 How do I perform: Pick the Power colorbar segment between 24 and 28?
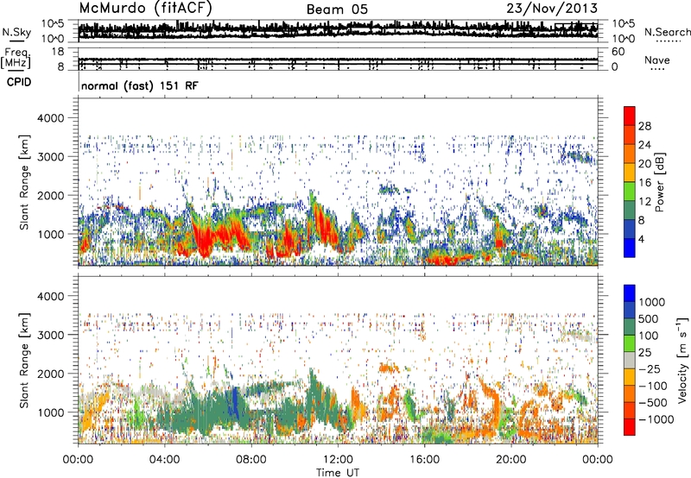point(630,135)
